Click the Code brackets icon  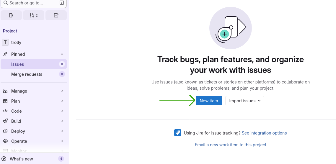[x=5, y=111]
